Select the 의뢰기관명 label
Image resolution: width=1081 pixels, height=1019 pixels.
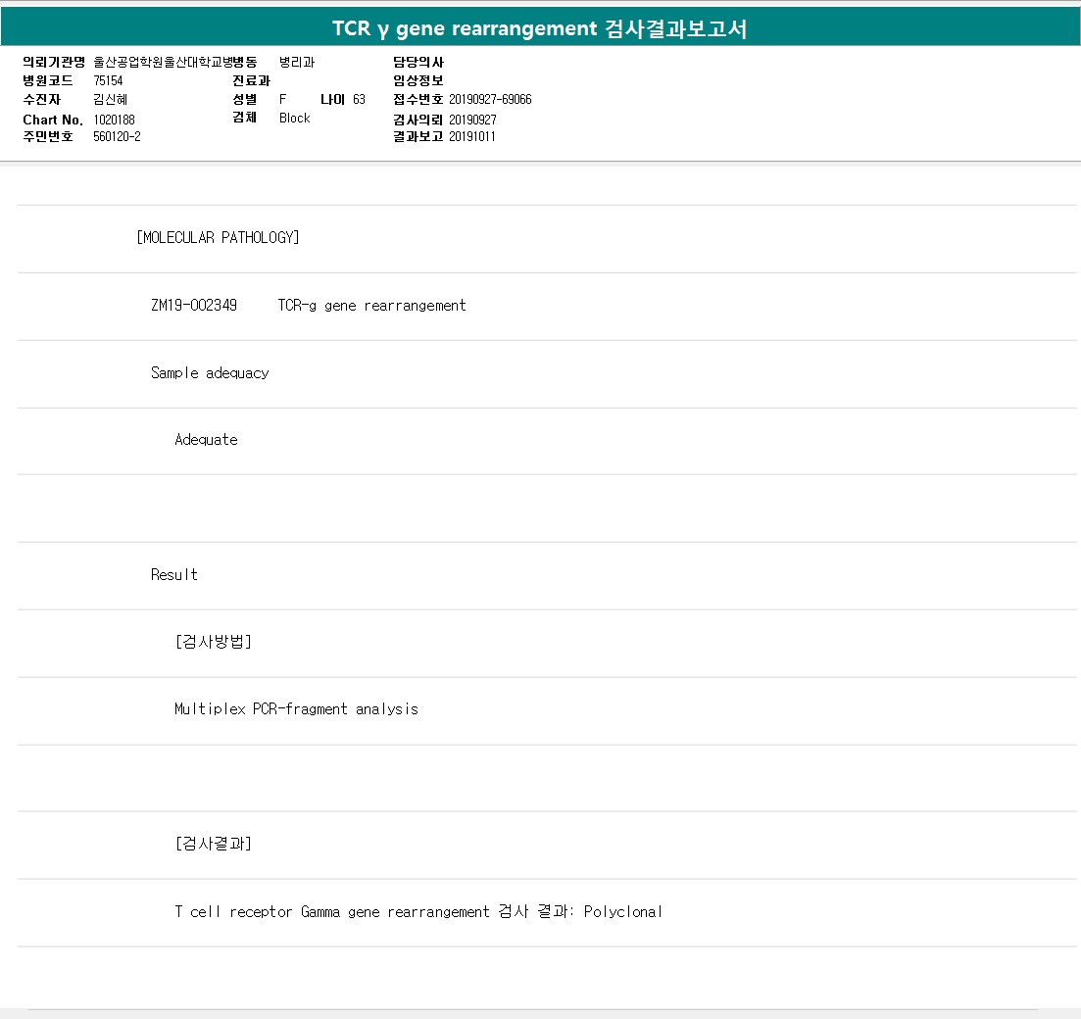click(x=54, y=62)
